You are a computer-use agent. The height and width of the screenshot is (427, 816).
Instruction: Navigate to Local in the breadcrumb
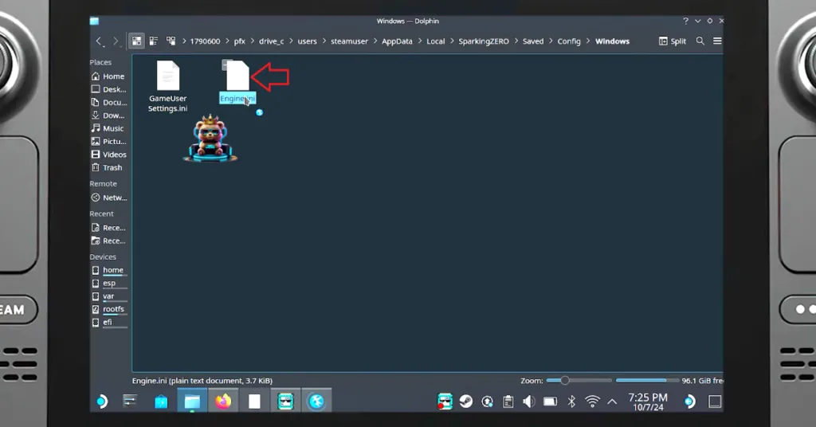pos(436,41)
